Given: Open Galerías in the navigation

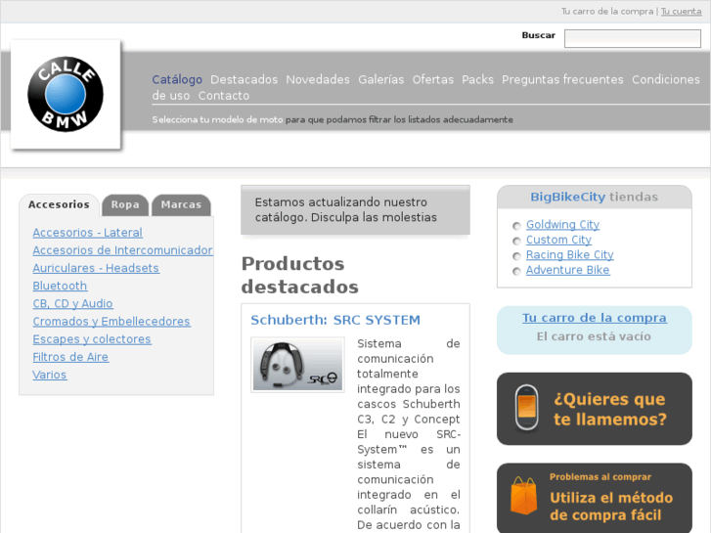Looking at the screenshot, I should click(x=380, y=79).
